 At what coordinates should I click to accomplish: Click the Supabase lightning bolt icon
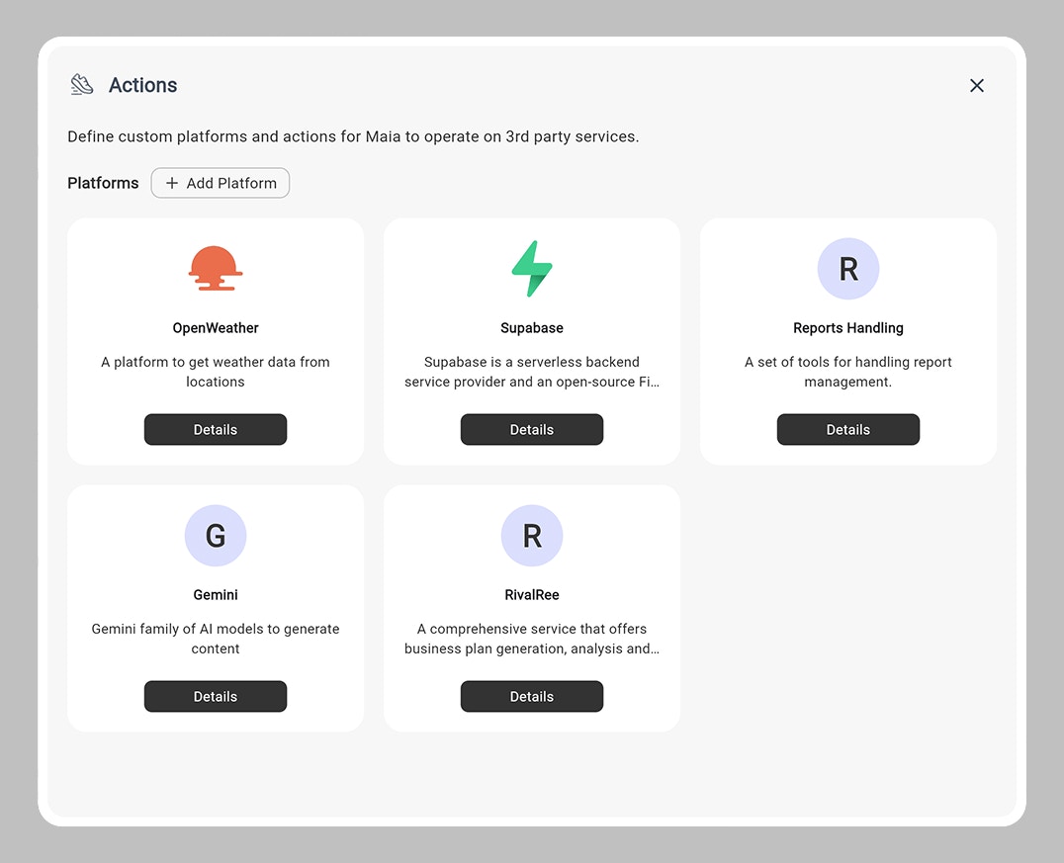(x=532, y=268)
